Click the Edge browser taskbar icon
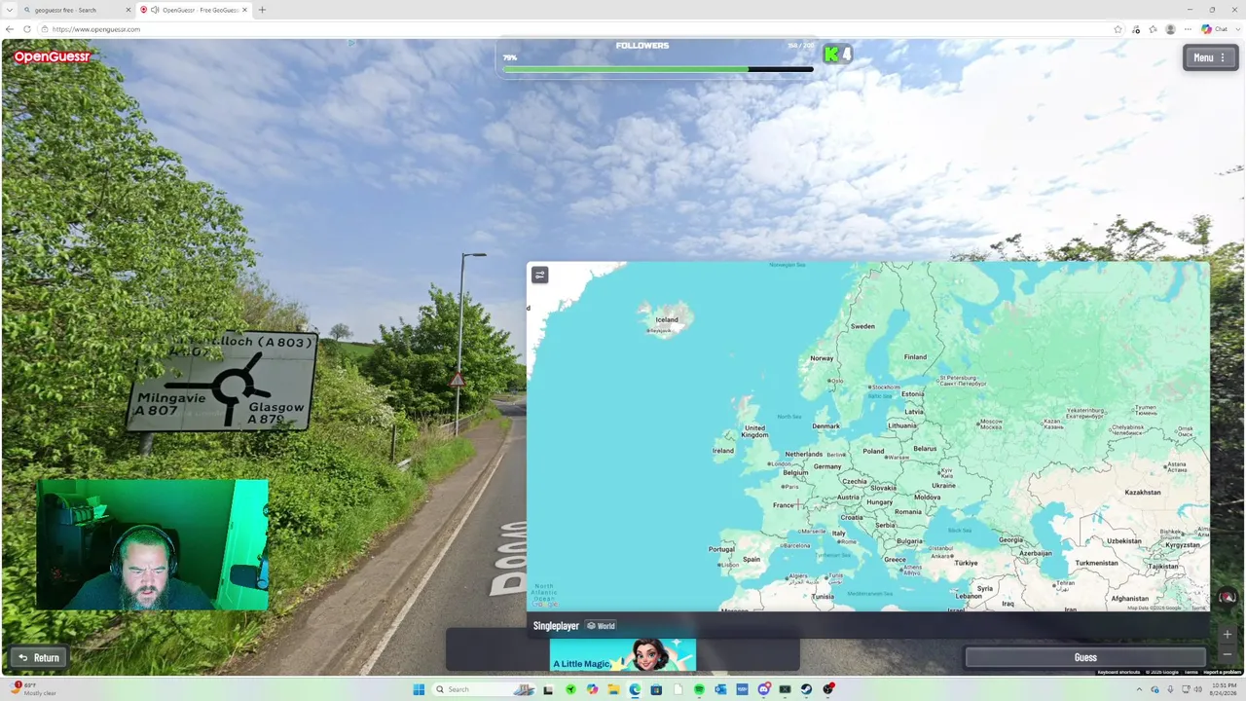The width and height of the screenshot is (1246, 701). (635, 689)
